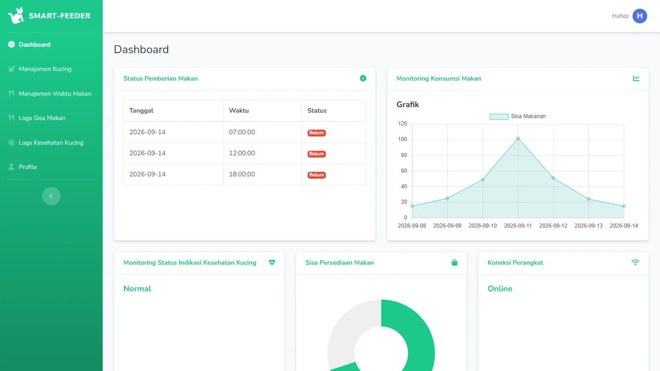Screen dimensions: 660x371
Task: Navigate to Logs Kesehatan Kucing
Action: pos(51,142)
